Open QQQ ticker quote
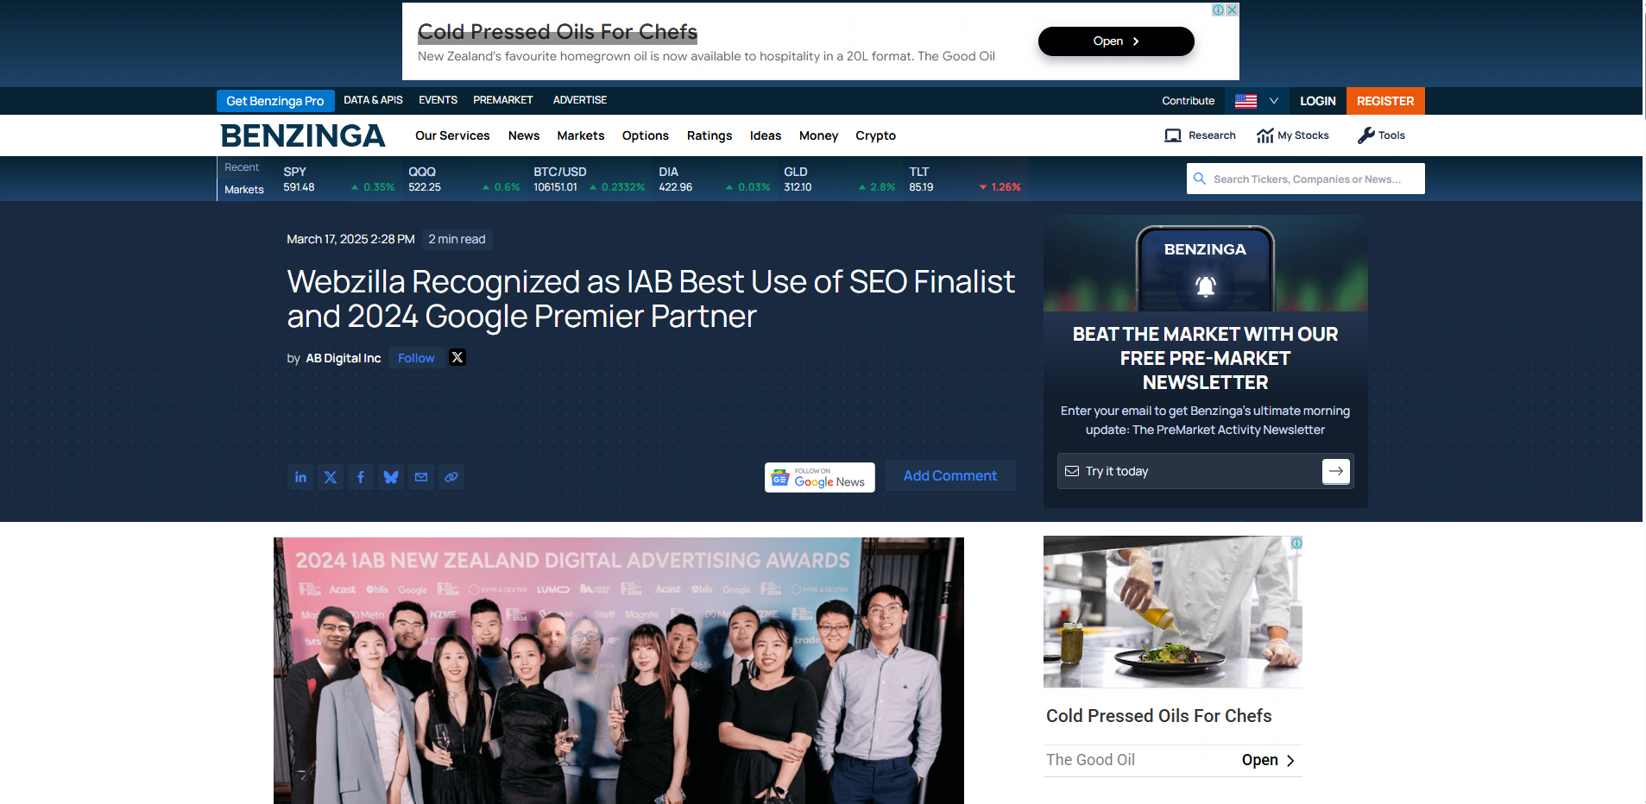The image size is (1646, 804). [x=464, y=179]
